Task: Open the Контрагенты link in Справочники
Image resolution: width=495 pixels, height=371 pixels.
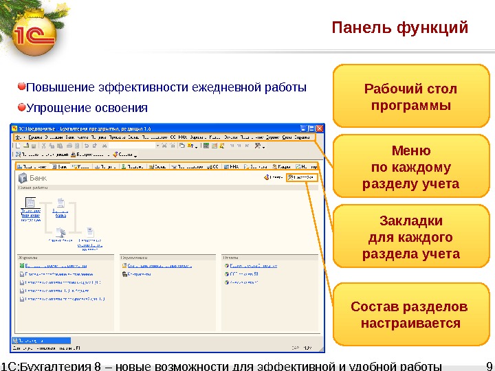Action: point(139,274)
